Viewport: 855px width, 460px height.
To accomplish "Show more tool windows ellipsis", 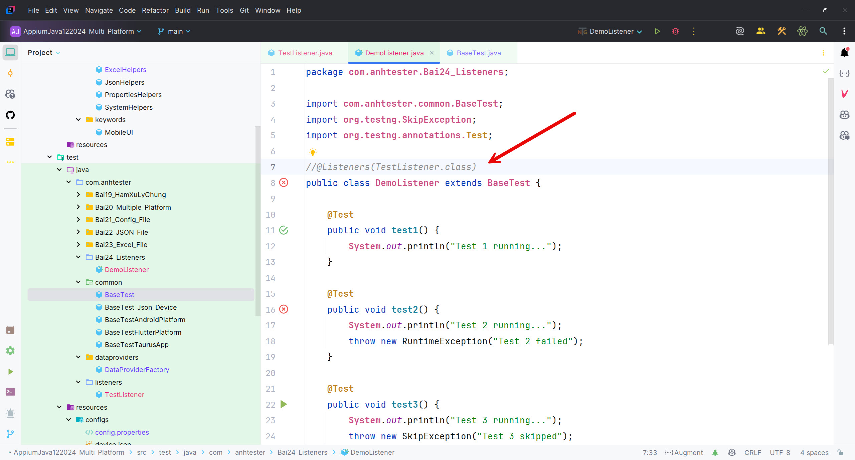I will tap(10, 162).
